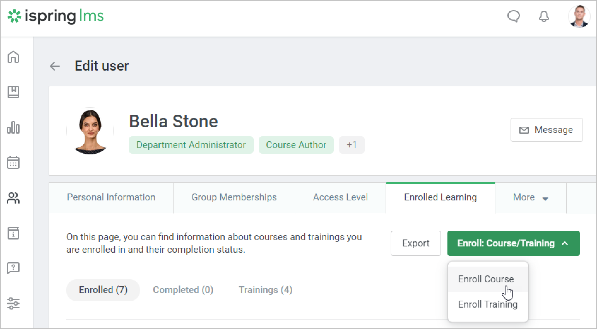Open the help question mark sidebar icon

click(x=13, y=268)
